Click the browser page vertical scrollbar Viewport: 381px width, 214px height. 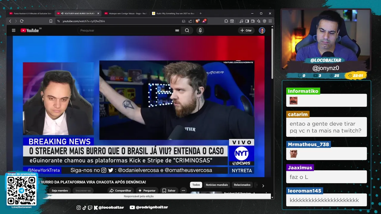[x=272, y=53]
